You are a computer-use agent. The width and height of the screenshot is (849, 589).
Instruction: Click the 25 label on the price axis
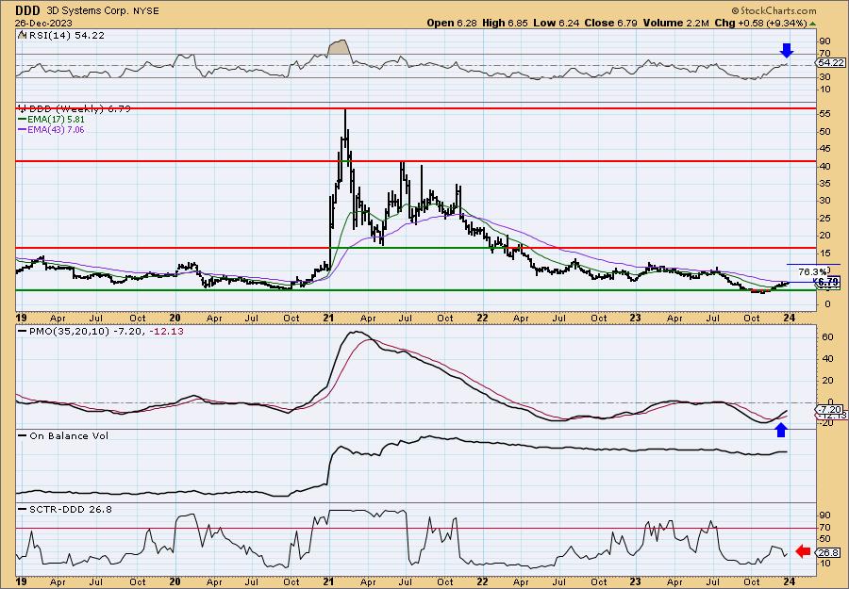point(824,218)
